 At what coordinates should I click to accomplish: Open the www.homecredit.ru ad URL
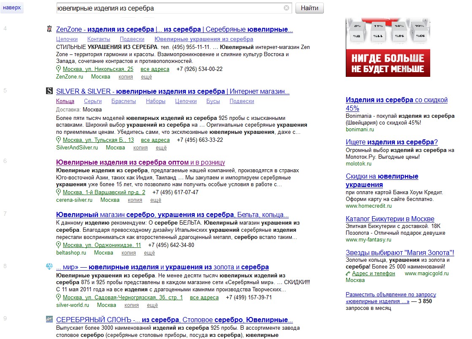click(369, 206)
